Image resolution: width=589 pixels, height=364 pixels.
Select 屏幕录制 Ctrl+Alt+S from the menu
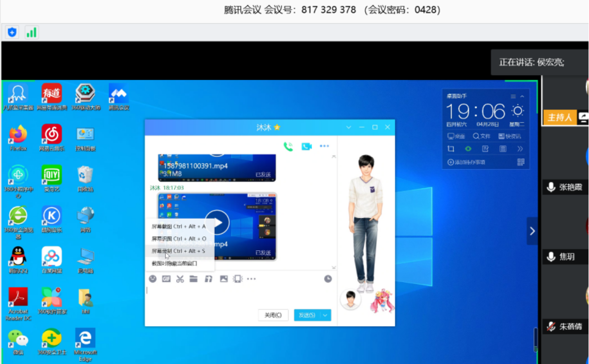pyautogui.click(x=179, y=251)
